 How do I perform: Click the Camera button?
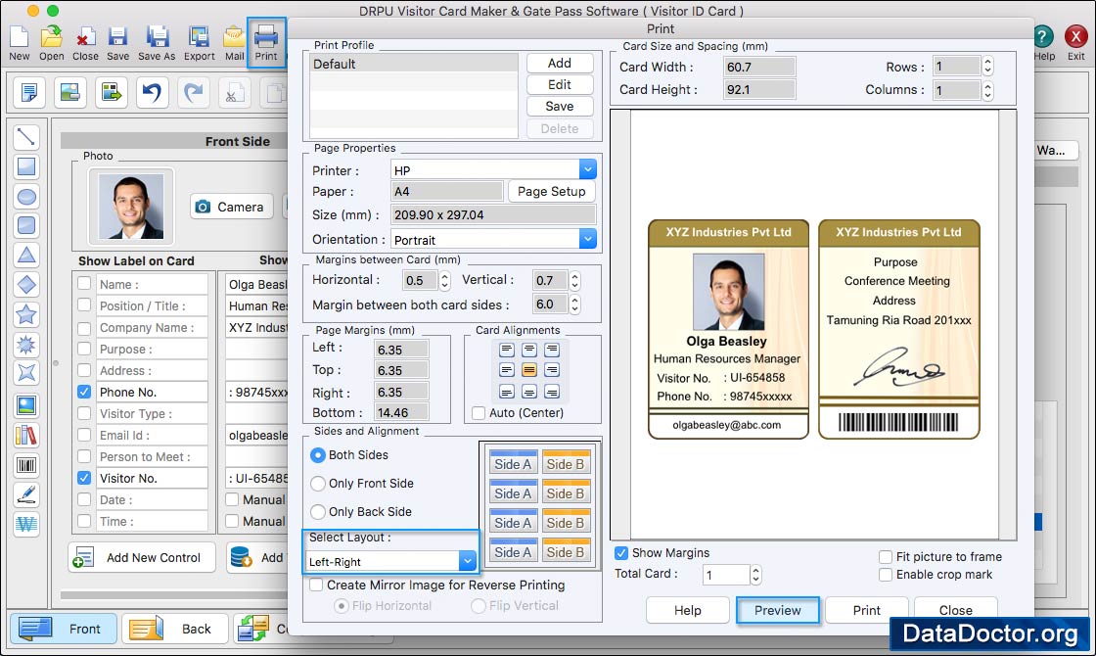point(231,207)
